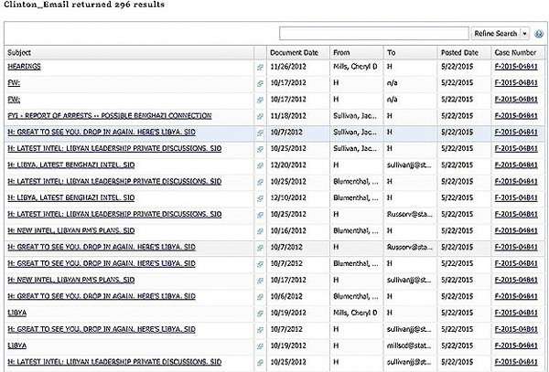
Task: Sort results by the From column header
Action: [341, 52]
